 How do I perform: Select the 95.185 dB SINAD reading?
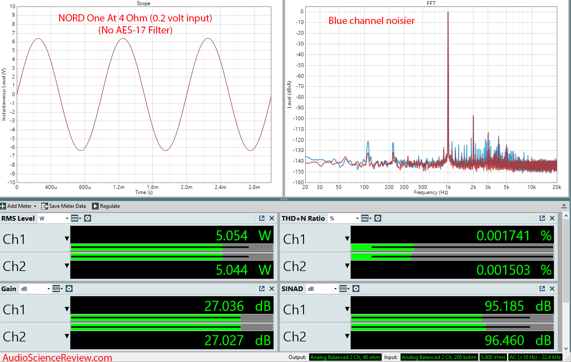click(x=518, y=306)
